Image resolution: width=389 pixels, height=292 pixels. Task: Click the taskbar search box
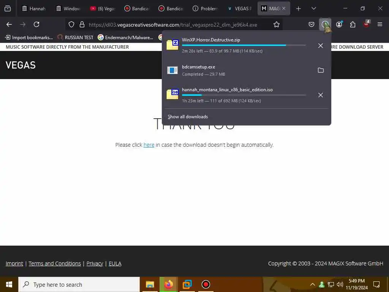click(79, 284)
